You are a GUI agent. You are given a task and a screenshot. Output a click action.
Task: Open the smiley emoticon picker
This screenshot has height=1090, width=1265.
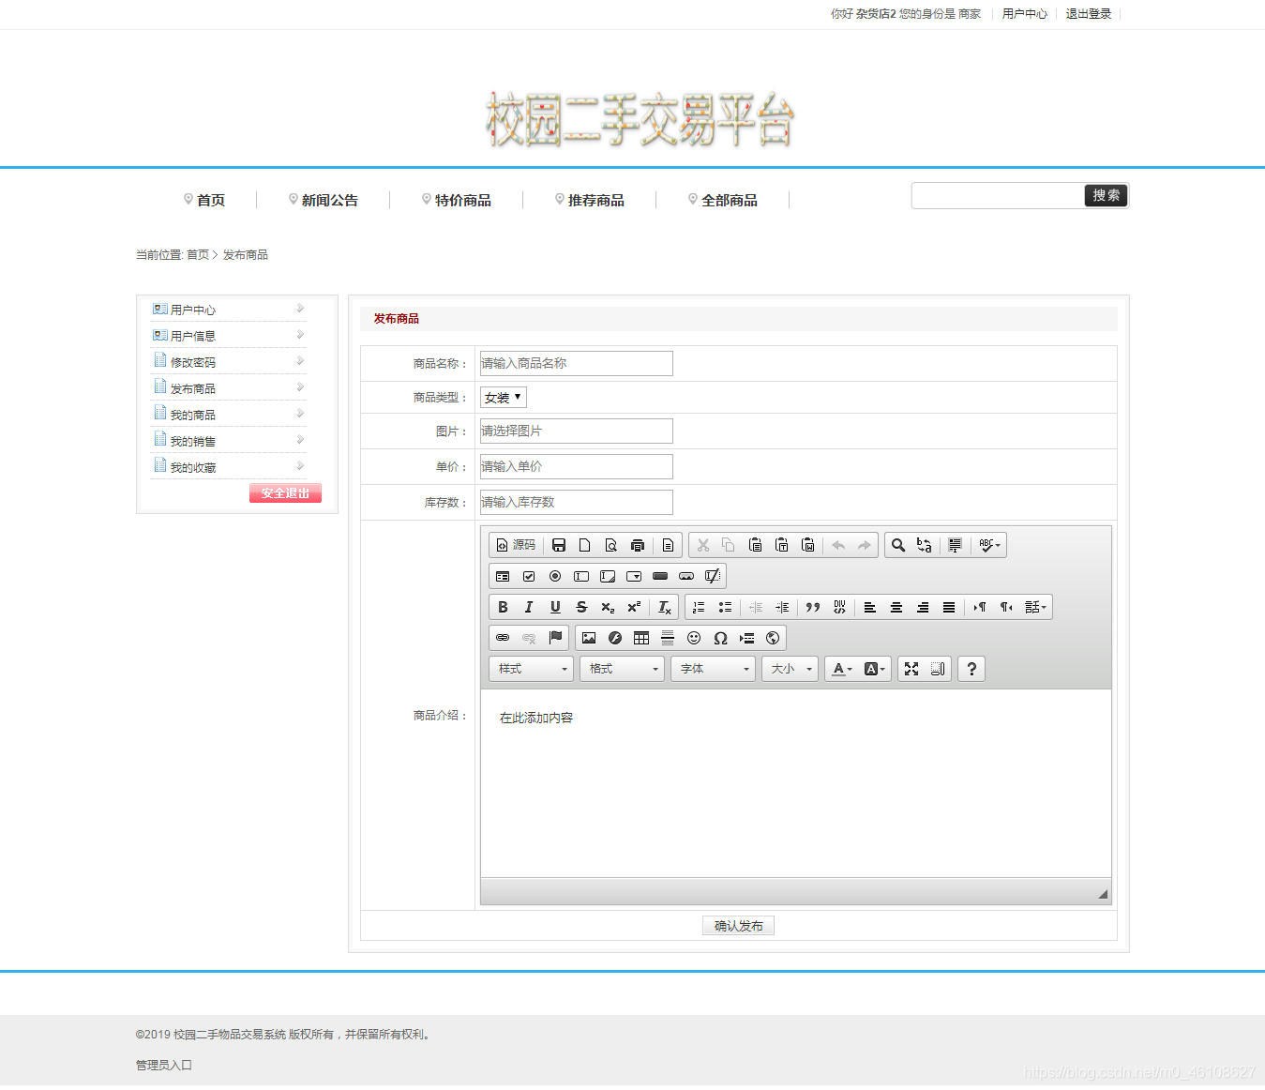point(694,638)
